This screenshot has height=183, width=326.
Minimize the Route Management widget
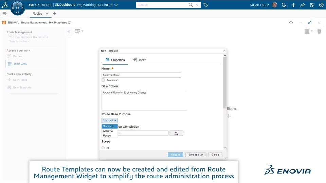300,22
